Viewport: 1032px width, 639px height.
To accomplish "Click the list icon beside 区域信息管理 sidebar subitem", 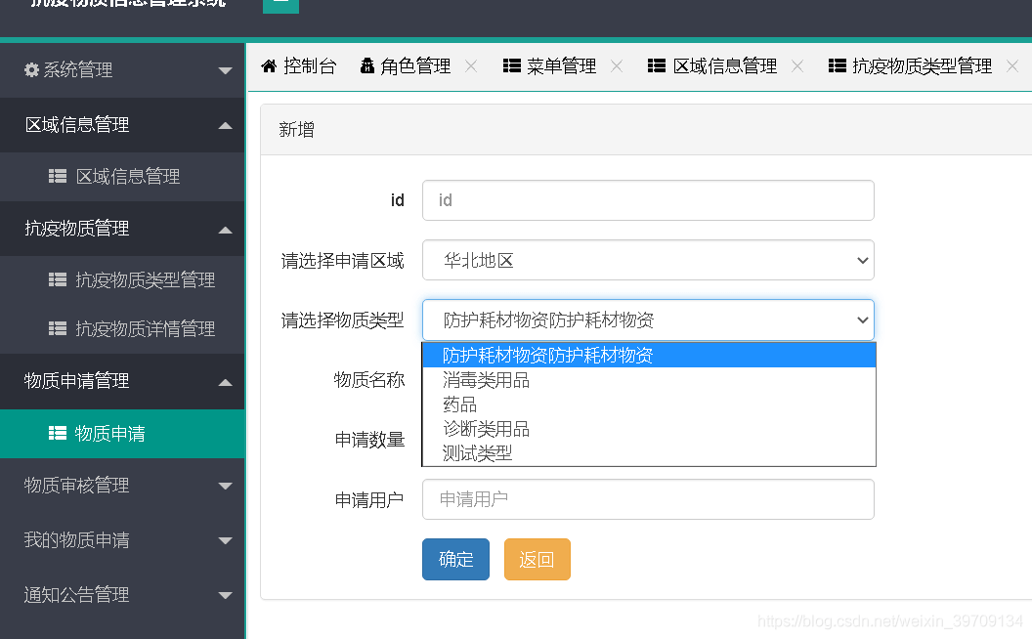I will [x=58, y=177].
